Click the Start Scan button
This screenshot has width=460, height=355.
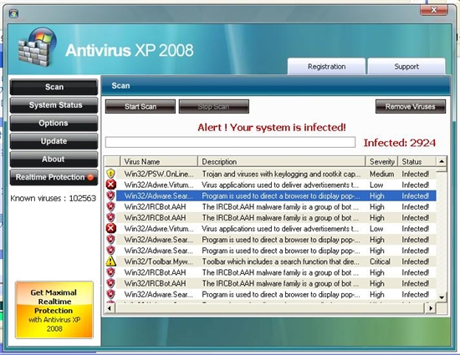(141, 107)
